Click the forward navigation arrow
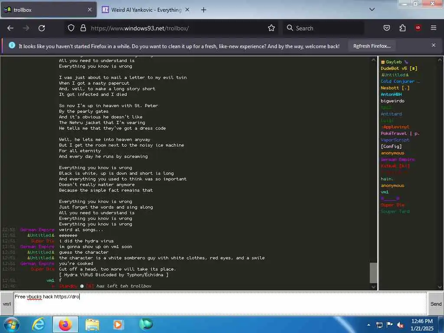 (26, 28)
